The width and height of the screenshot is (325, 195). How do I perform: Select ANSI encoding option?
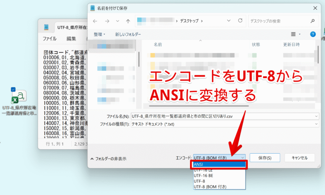pos(219,165)
